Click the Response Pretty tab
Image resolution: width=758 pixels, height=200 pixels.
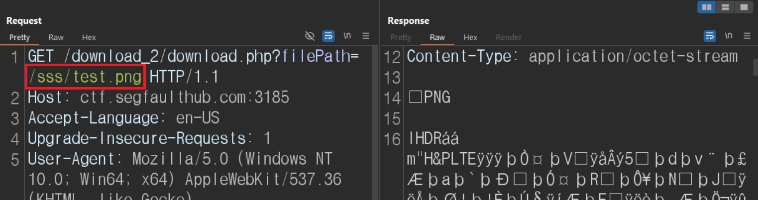click(401, 37)
